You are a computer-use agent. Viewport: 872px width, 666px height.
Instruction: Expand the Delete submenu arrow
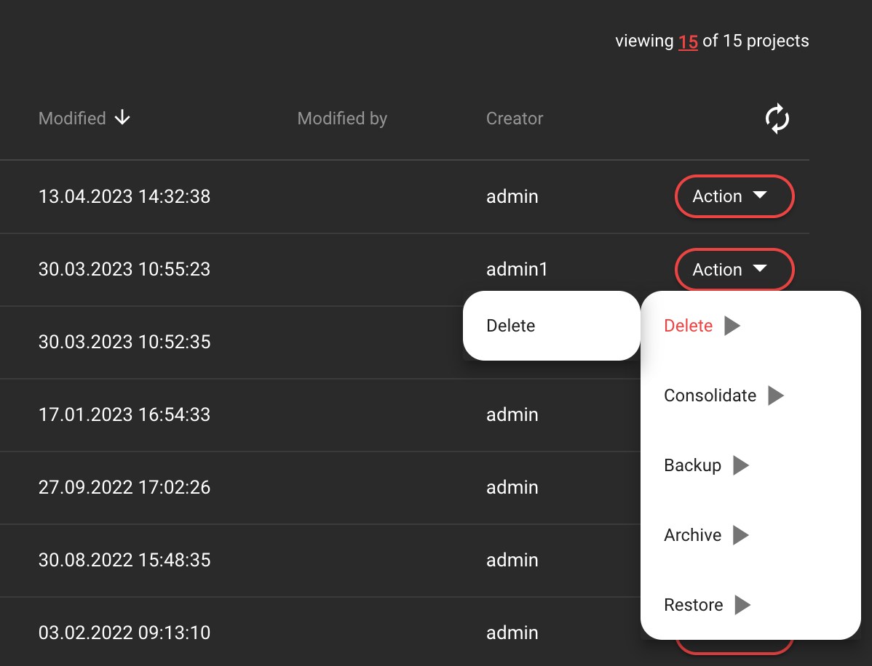pyautogui.click(x=732, y=326)
